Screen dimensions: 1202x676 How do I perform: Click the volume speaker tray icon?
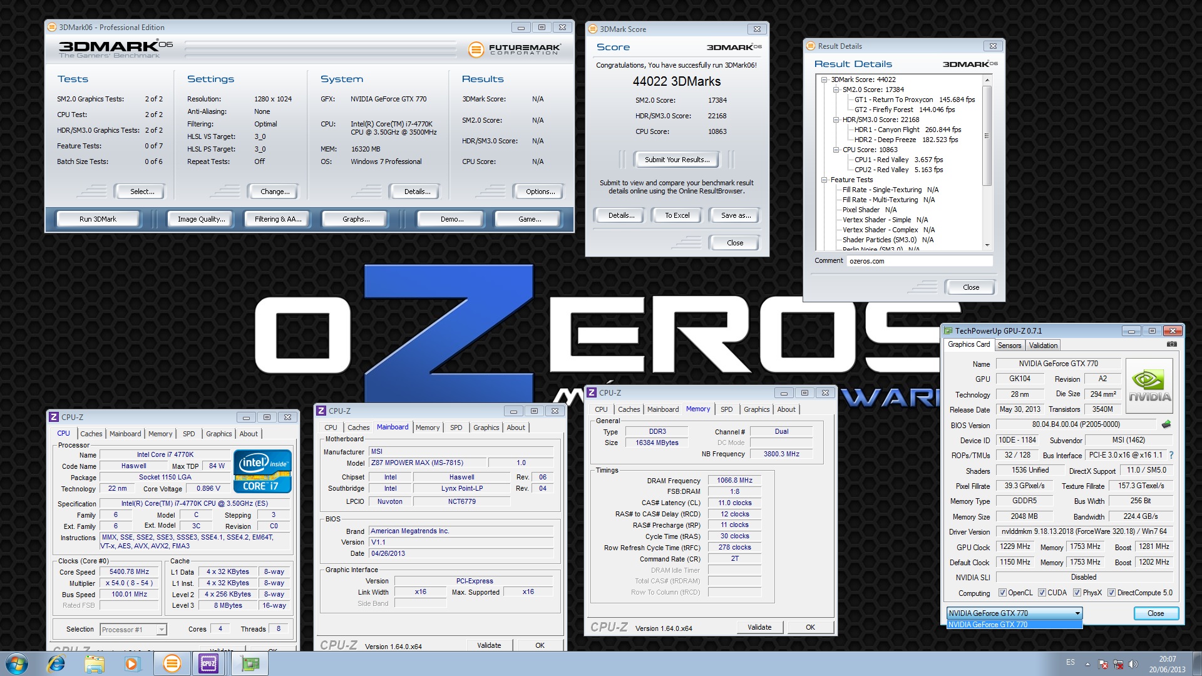coord(1133,664)
